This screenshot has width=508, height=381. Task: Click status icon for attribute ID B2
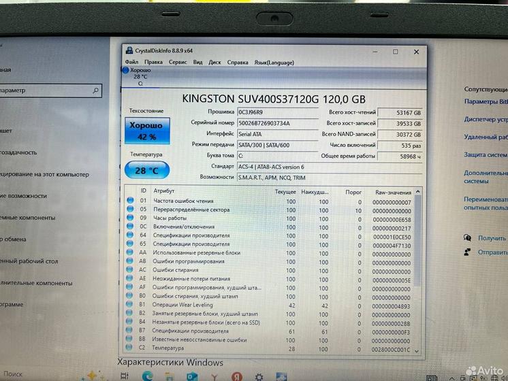[x=129, y=313]
